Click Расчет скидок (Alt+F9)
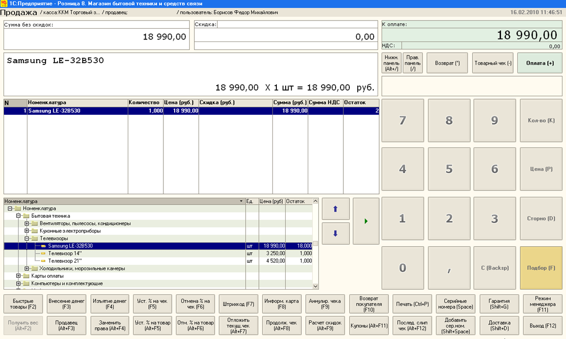The image size is (566, 339). [x=325, y=325]
